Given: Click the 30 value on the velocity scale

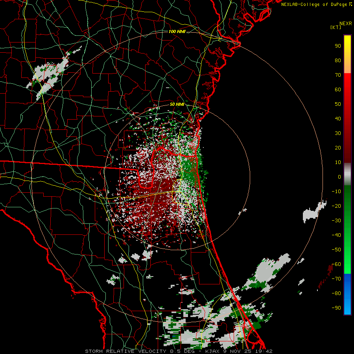Looking at the screenshot, I should 338,133.
